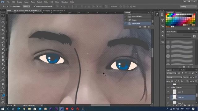Viewport: 198px width, 111px height.
Task: Select the Dodge tool
Action: point(3,64)
